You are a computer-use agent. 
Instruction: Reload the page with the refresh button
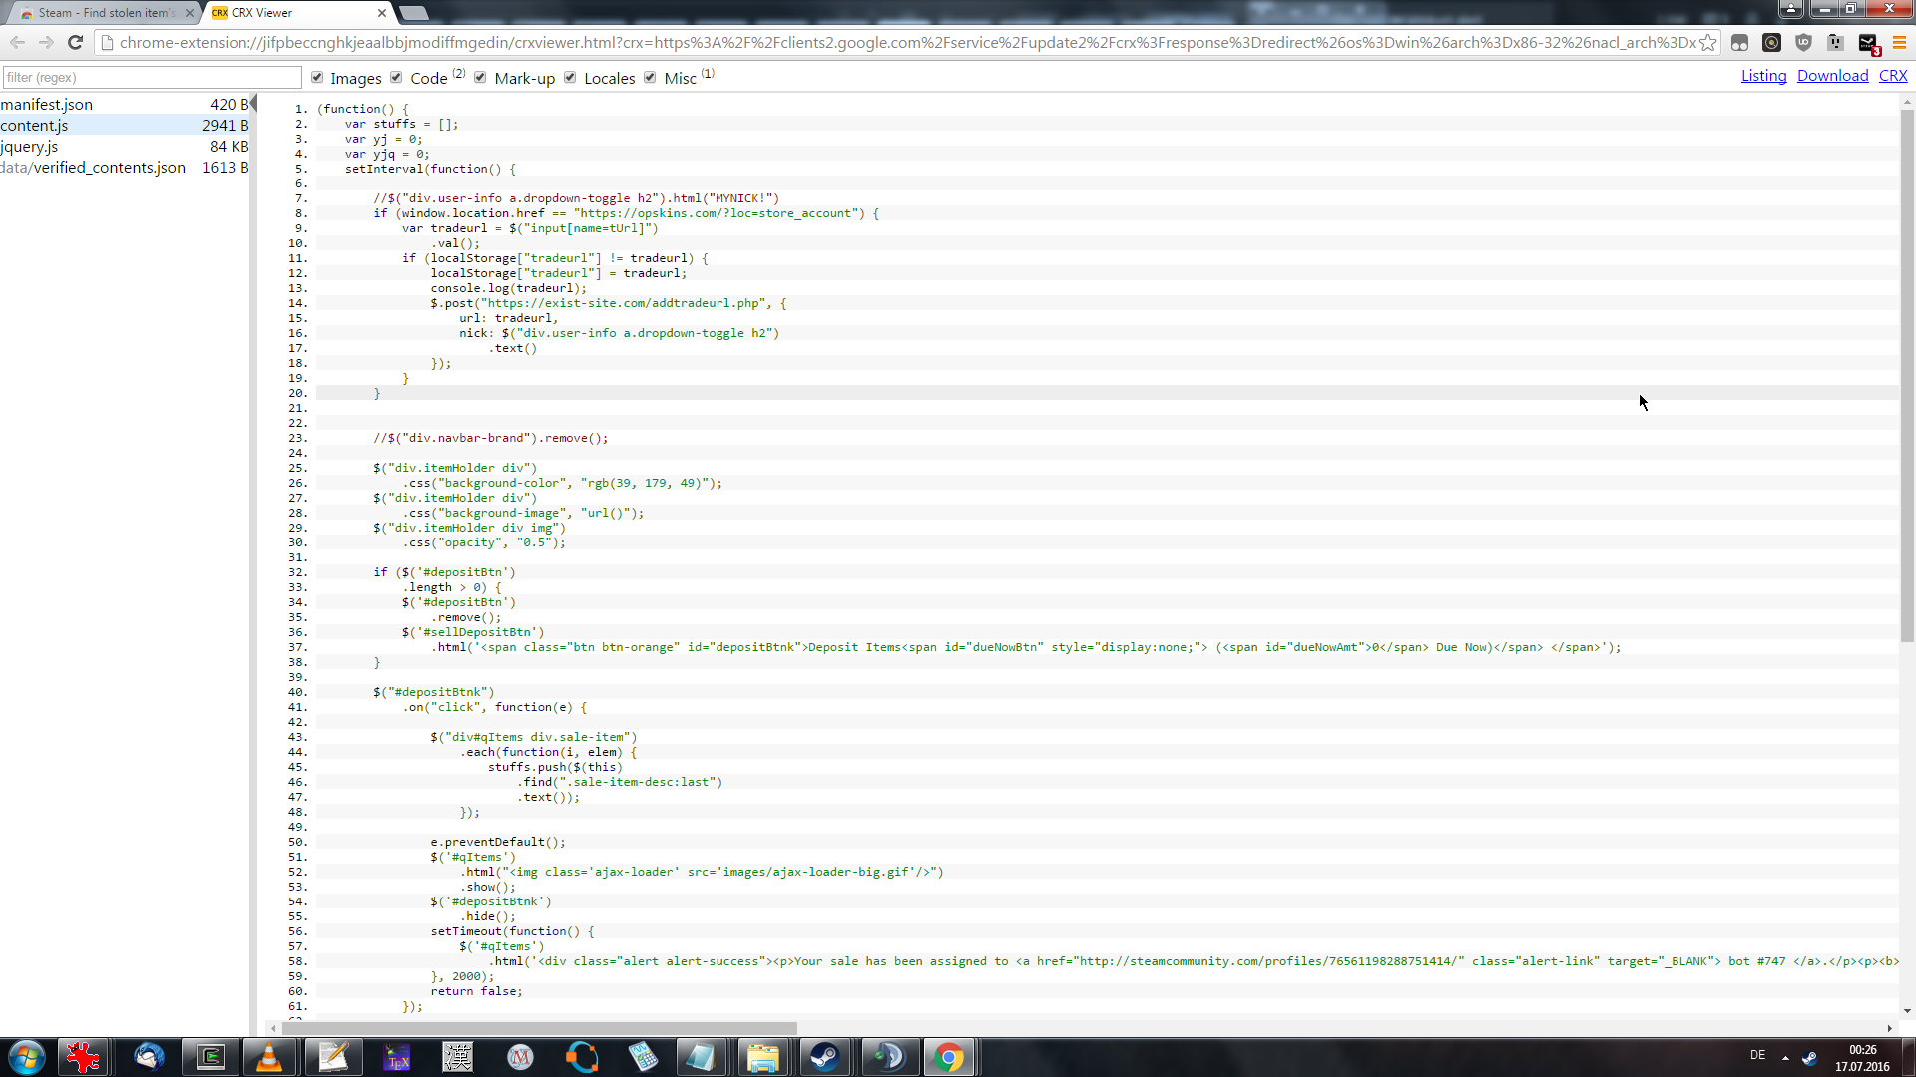(75, 42)
